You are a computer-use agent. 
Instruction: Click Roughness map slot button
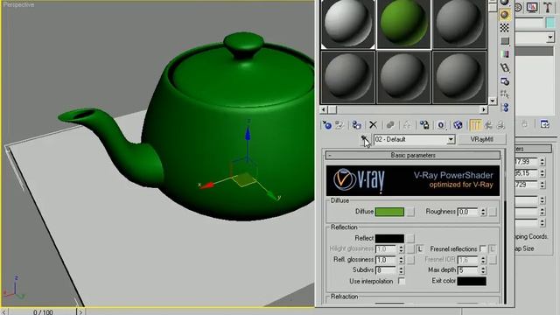click(x=493, y=212)
